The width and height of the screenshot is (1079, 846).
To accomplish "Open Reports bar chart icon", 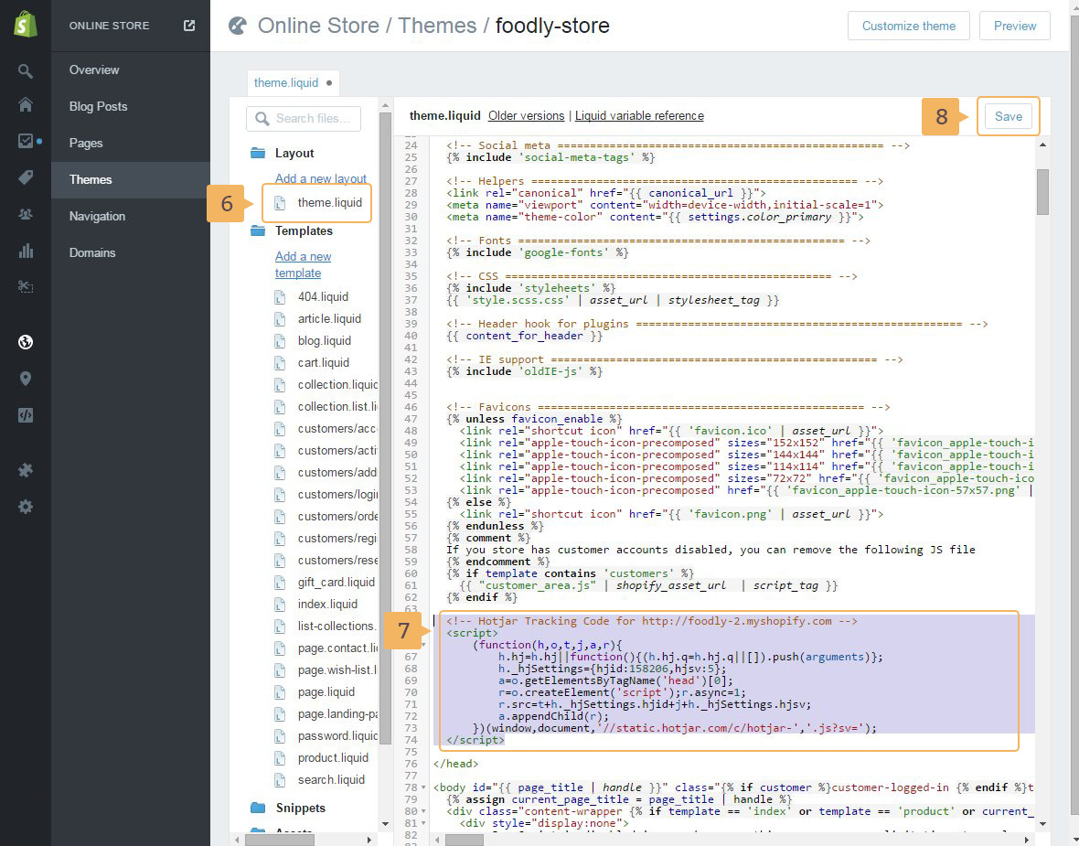I will click(26, 251).
